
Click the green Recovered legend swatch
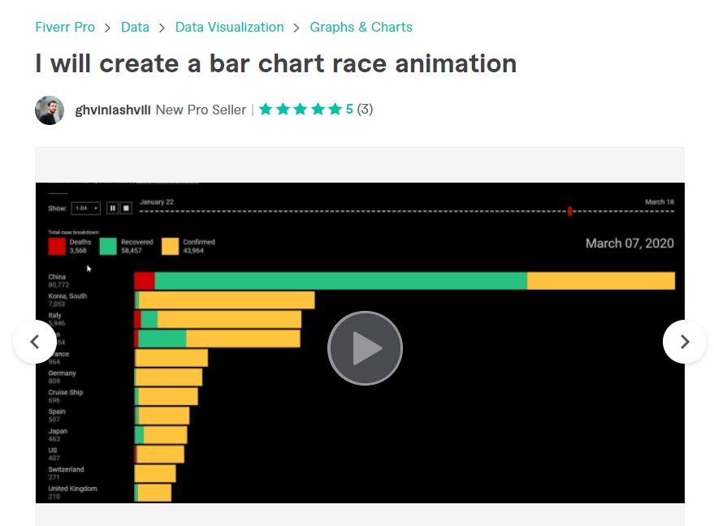(108, 246)
